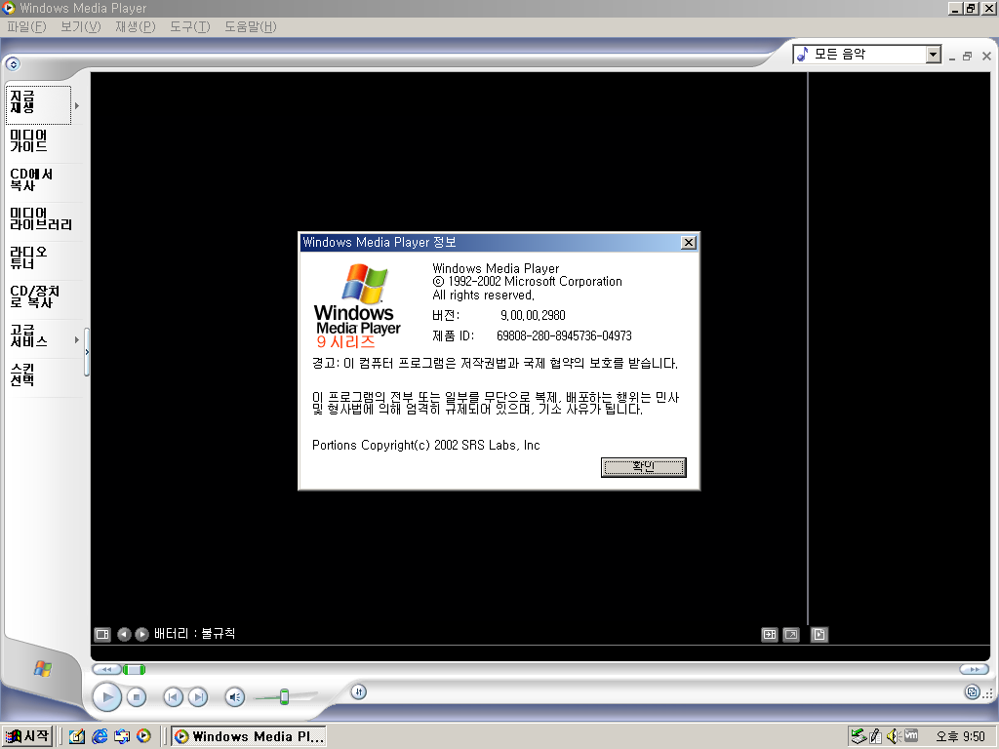Restore the inner player frame
The image size is (999, 749).
pyautogui.click(x=967, y=56)
